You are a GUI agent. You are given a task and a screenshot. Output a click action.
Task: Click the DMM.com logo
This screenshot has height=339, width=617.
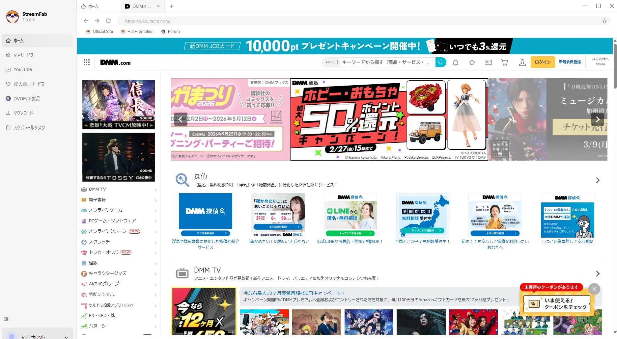[x=115, y=63]
